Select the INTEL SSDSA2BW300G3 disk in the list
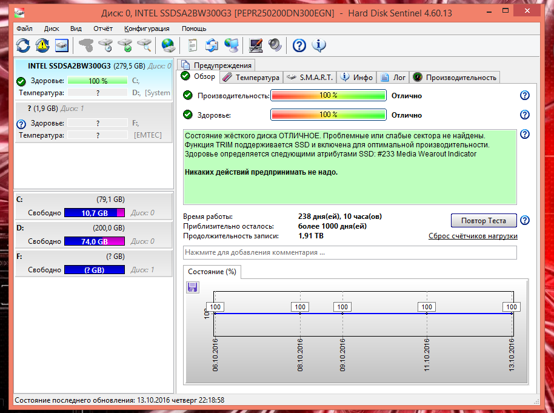 pos(69,65)
